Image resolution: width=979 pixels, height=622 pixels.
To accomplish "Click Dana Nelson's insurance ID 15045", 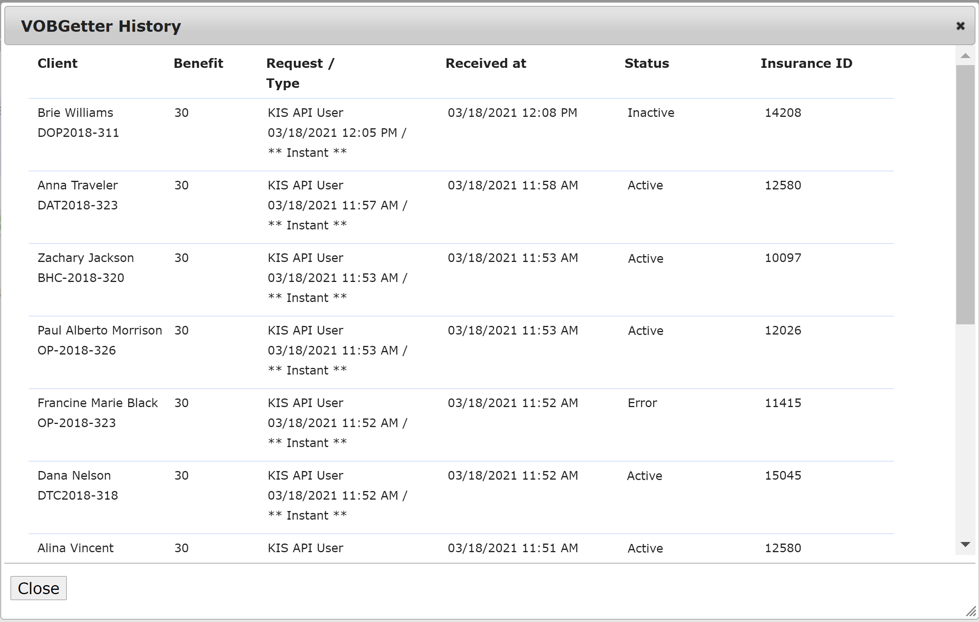I will pyautogui.click(x=783, y=475).
